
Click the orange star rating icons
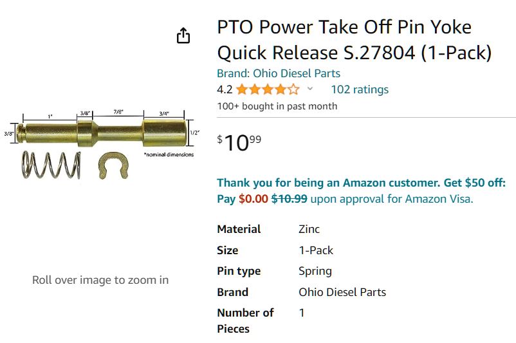pos(268,89)
